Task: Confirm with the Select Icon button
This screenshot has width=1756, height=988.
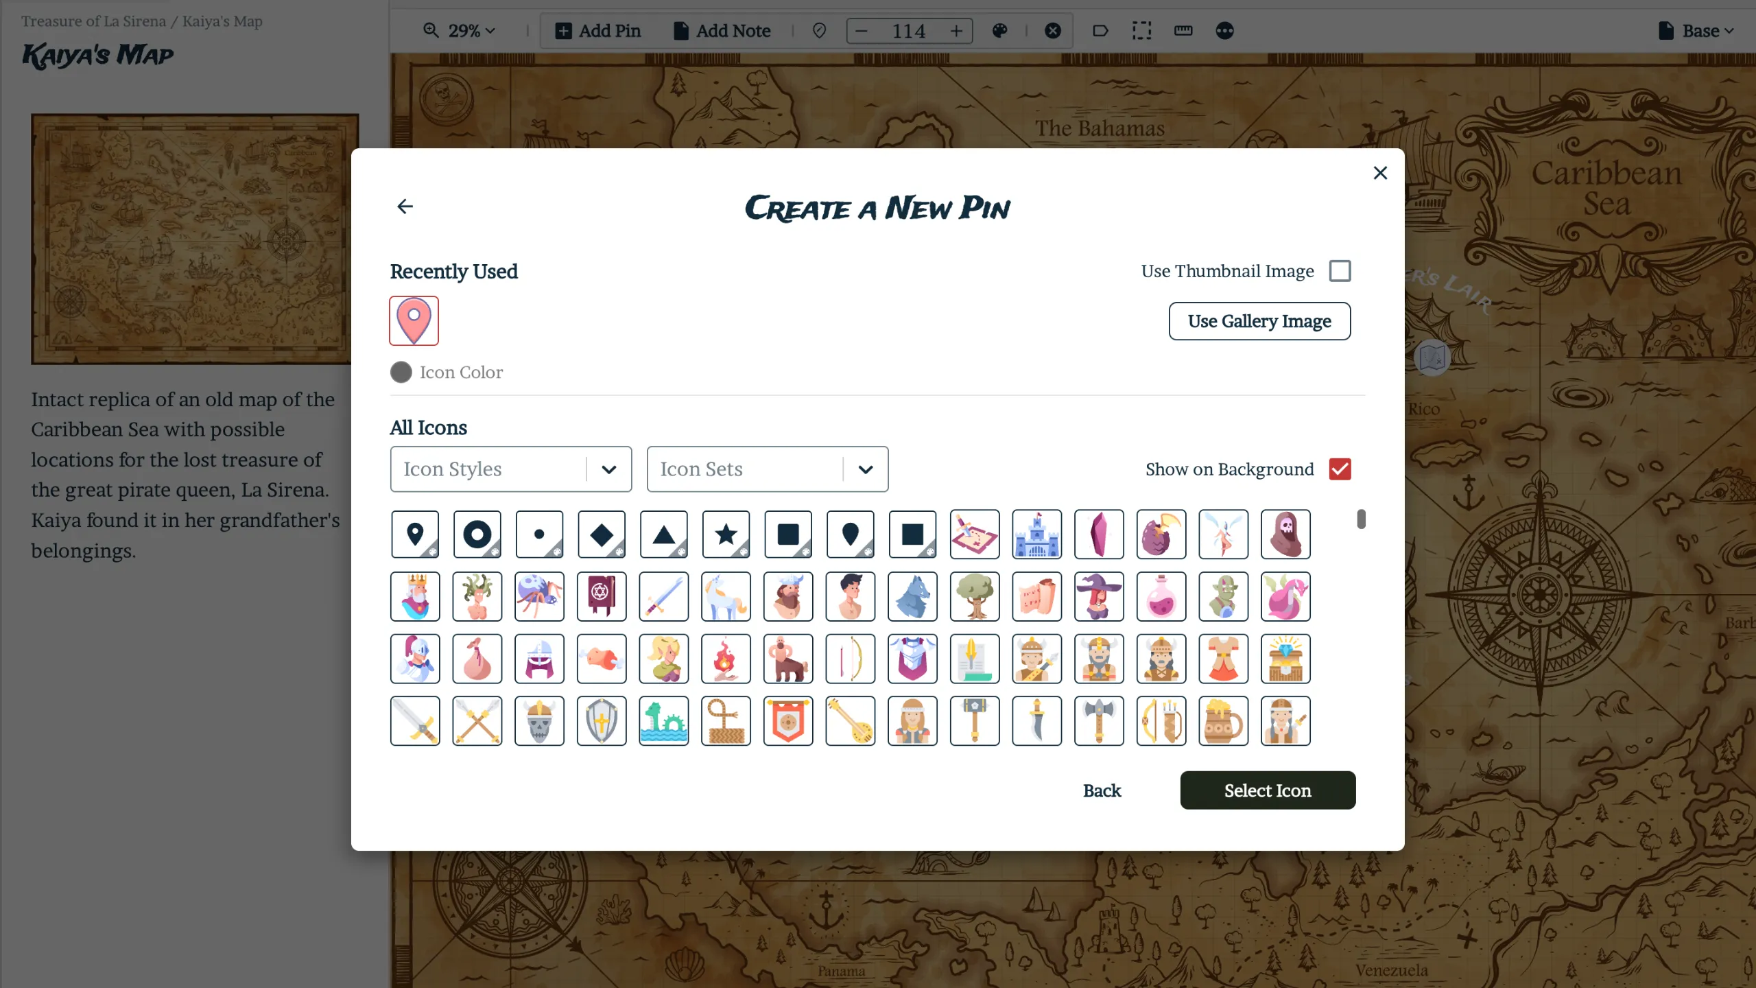Action: point(1268,790)
